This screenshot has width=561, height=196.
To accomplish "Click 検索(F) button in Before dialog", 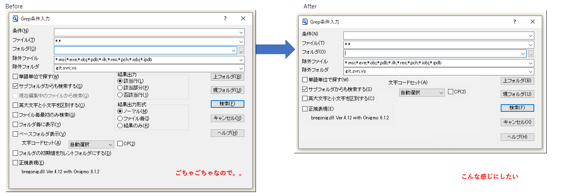I will (227, 104).
